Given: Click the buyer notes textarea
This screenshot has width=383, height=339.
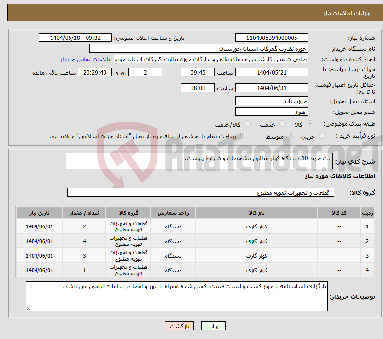Looking at the screenshot, I should coord(176,296).
